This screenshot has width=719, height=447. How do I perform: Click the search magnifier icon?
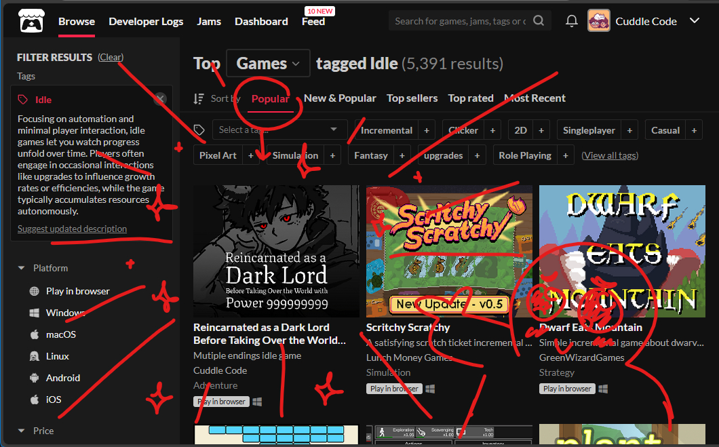point(539,21)
